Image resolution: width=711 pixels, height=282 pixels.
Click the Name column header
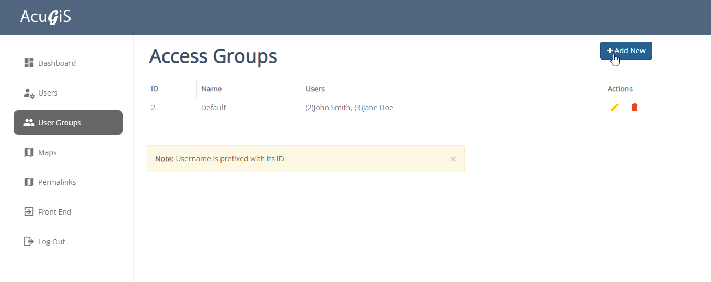pos(212,89)
